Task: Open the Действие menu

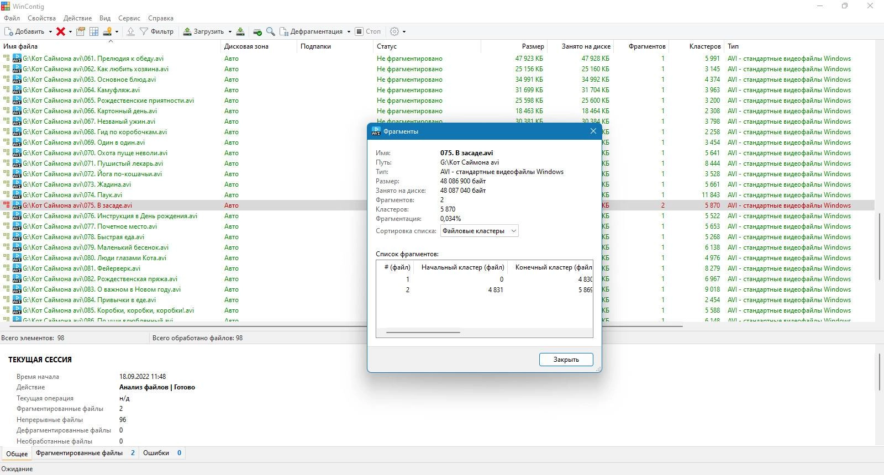Action: tap(77, 18)
